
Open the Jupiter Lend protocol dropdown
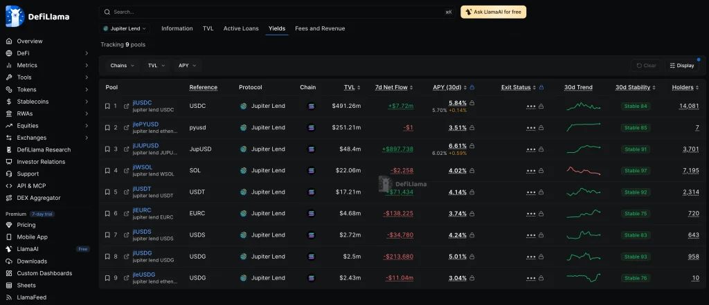point(125,28)
